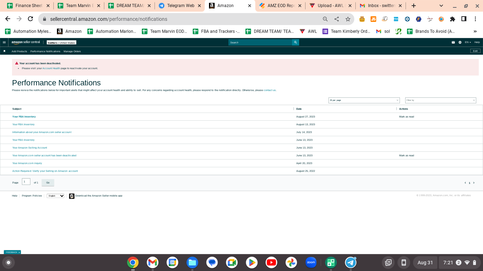The width and height of the screenshot is (483, 271).
Task: Open Add Products in the navigation bar
Action: 19,52
